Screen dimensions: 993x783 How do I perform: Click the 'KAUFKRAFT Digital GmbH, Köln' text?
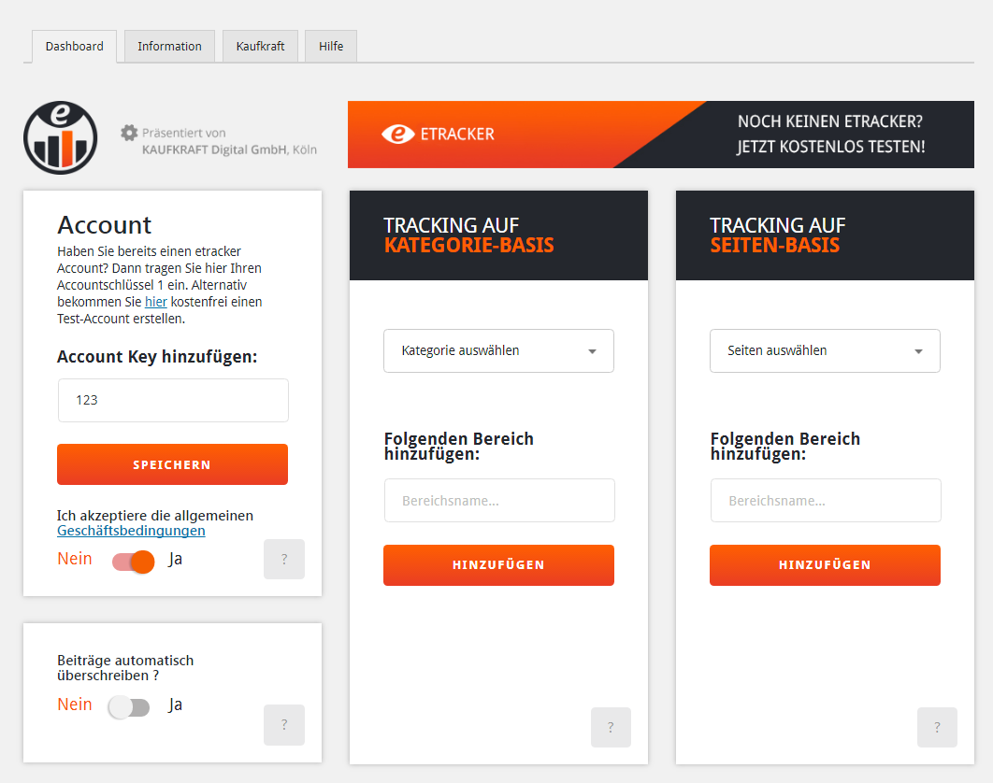229,150
